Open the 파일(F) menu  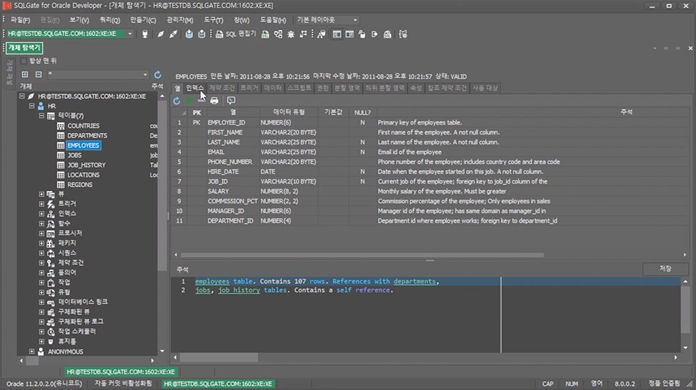[x=20, y=20]
